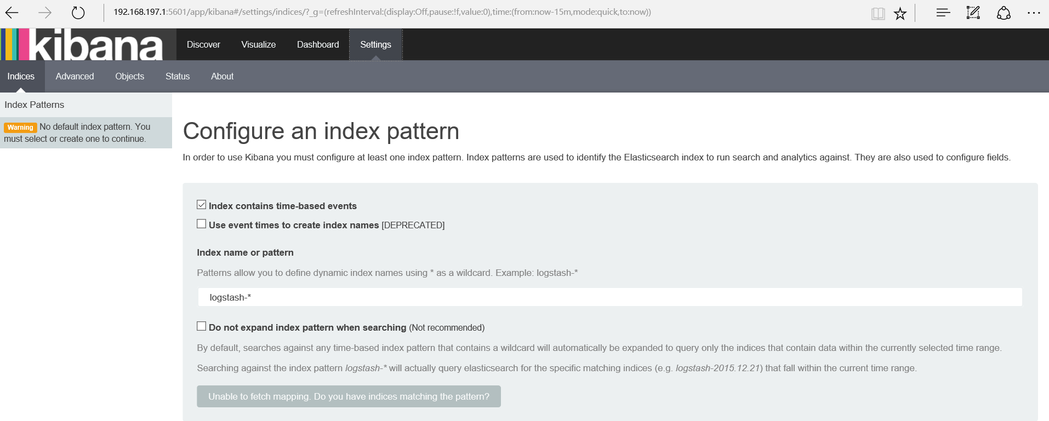Open browser more actions ellipsis
The image size is (1049, 421).
[x=1034, y=13]
